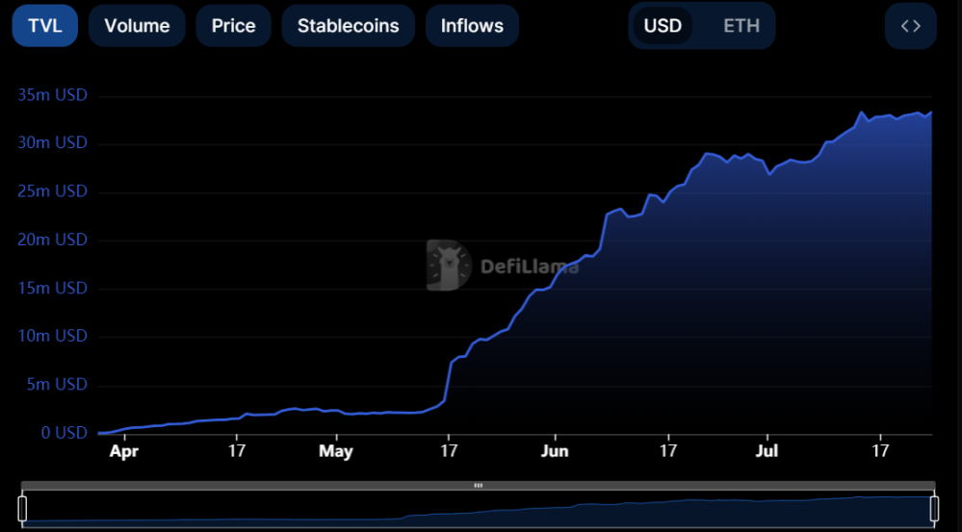Switch to the Volume chart
Image resolution: width=962 pixels, height=532 pixels.
pyautogui.click(x=137, y=26)
